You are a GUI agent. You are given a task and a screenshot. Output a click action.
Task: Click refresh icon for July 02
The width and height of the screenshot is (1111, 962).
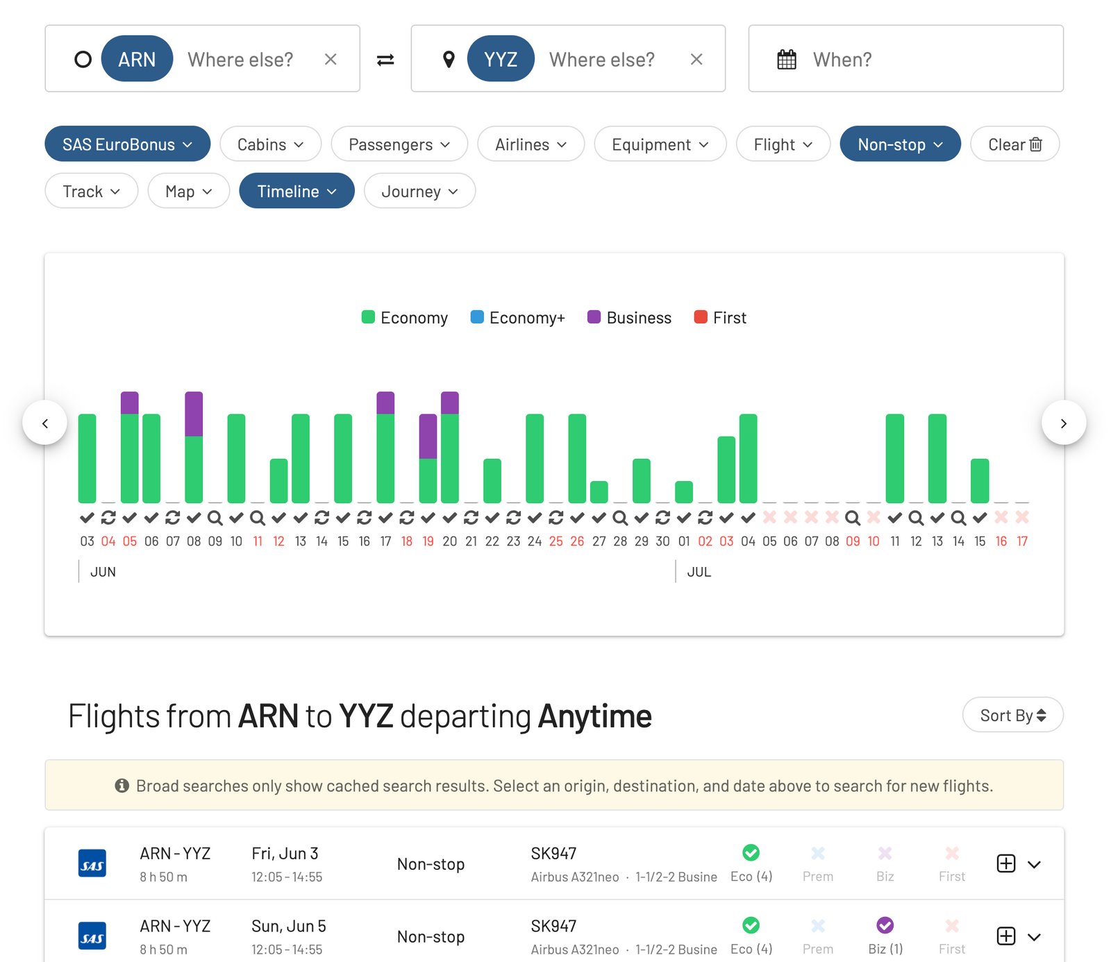pyautogui.click(x=705, y=517)
